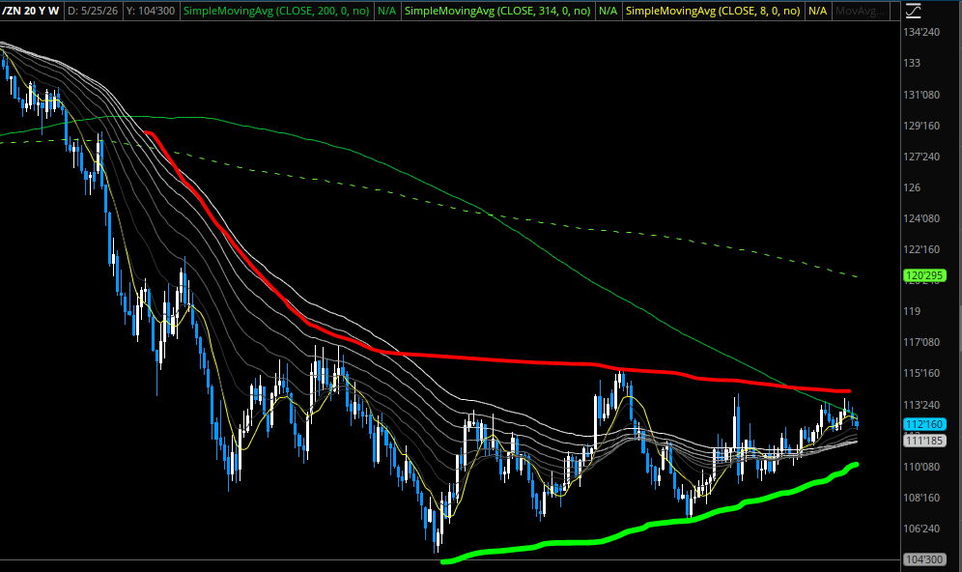The width and height of the screenshot is (962, 572).
Task: Click the 106'240 price axis label
Action: 921,529
